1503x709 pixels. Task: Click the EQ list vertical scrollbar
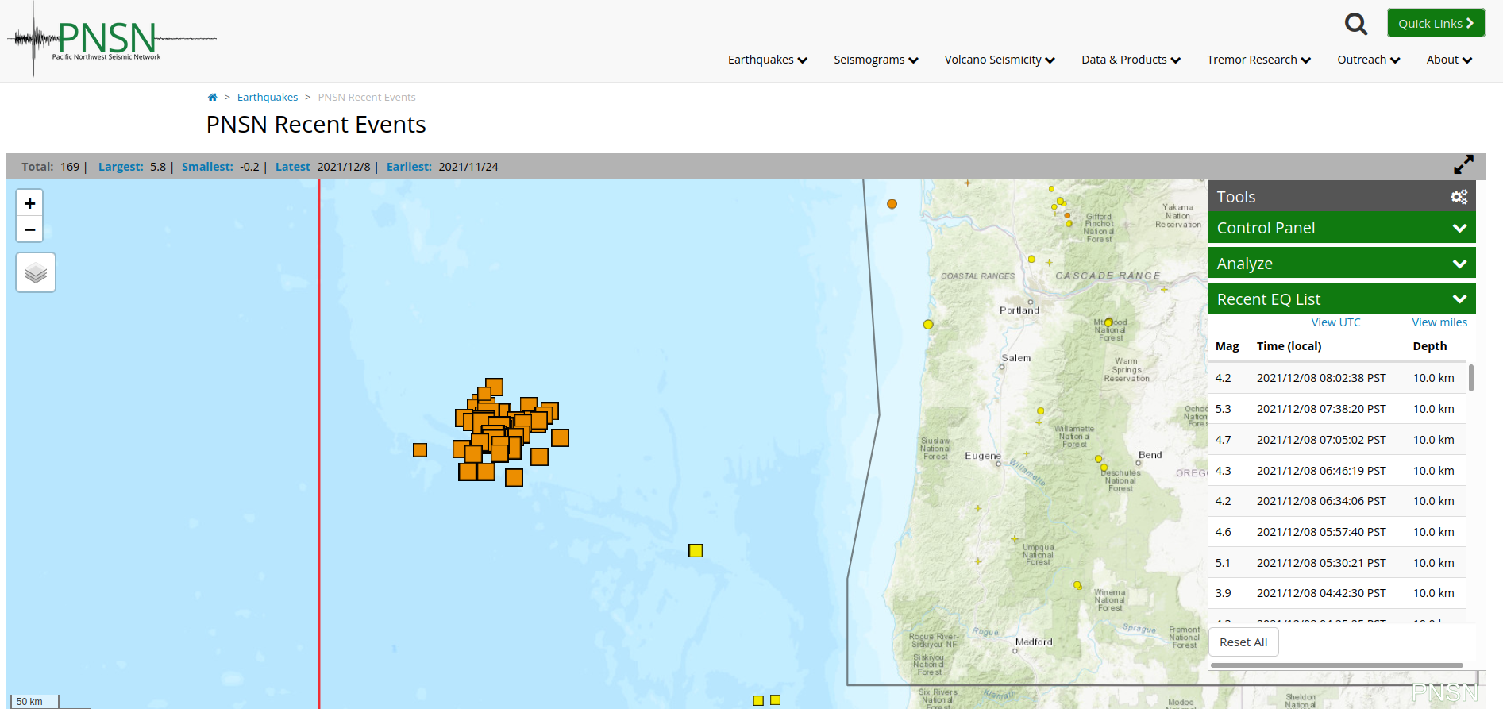(1471, 378)
